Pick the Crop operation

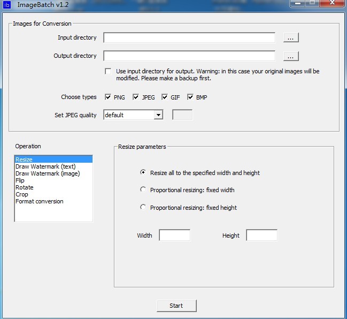[22, 194]
